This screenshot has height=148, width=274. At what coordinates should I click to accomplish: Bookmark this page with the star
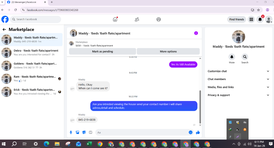258,10
